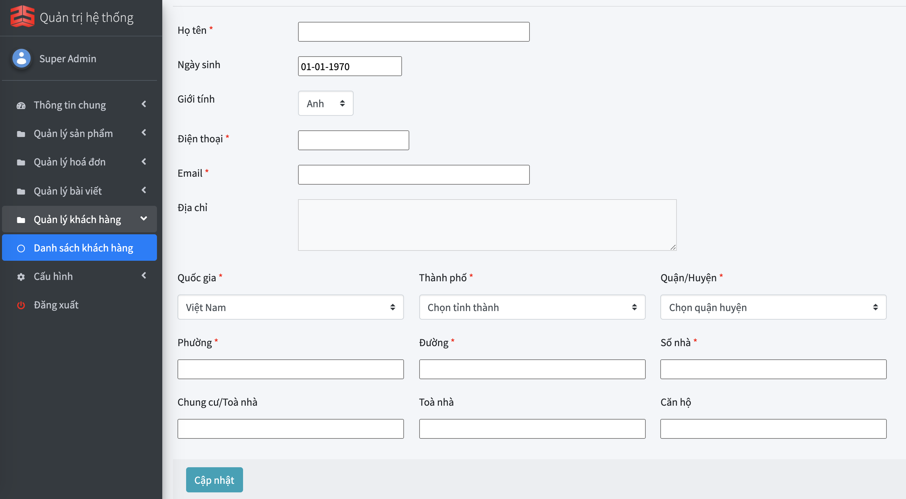The height and width of the screenshot is (499, 906).
Task: Click folder icon beside Quản lý sản phẩm
Action: point(21,134)
